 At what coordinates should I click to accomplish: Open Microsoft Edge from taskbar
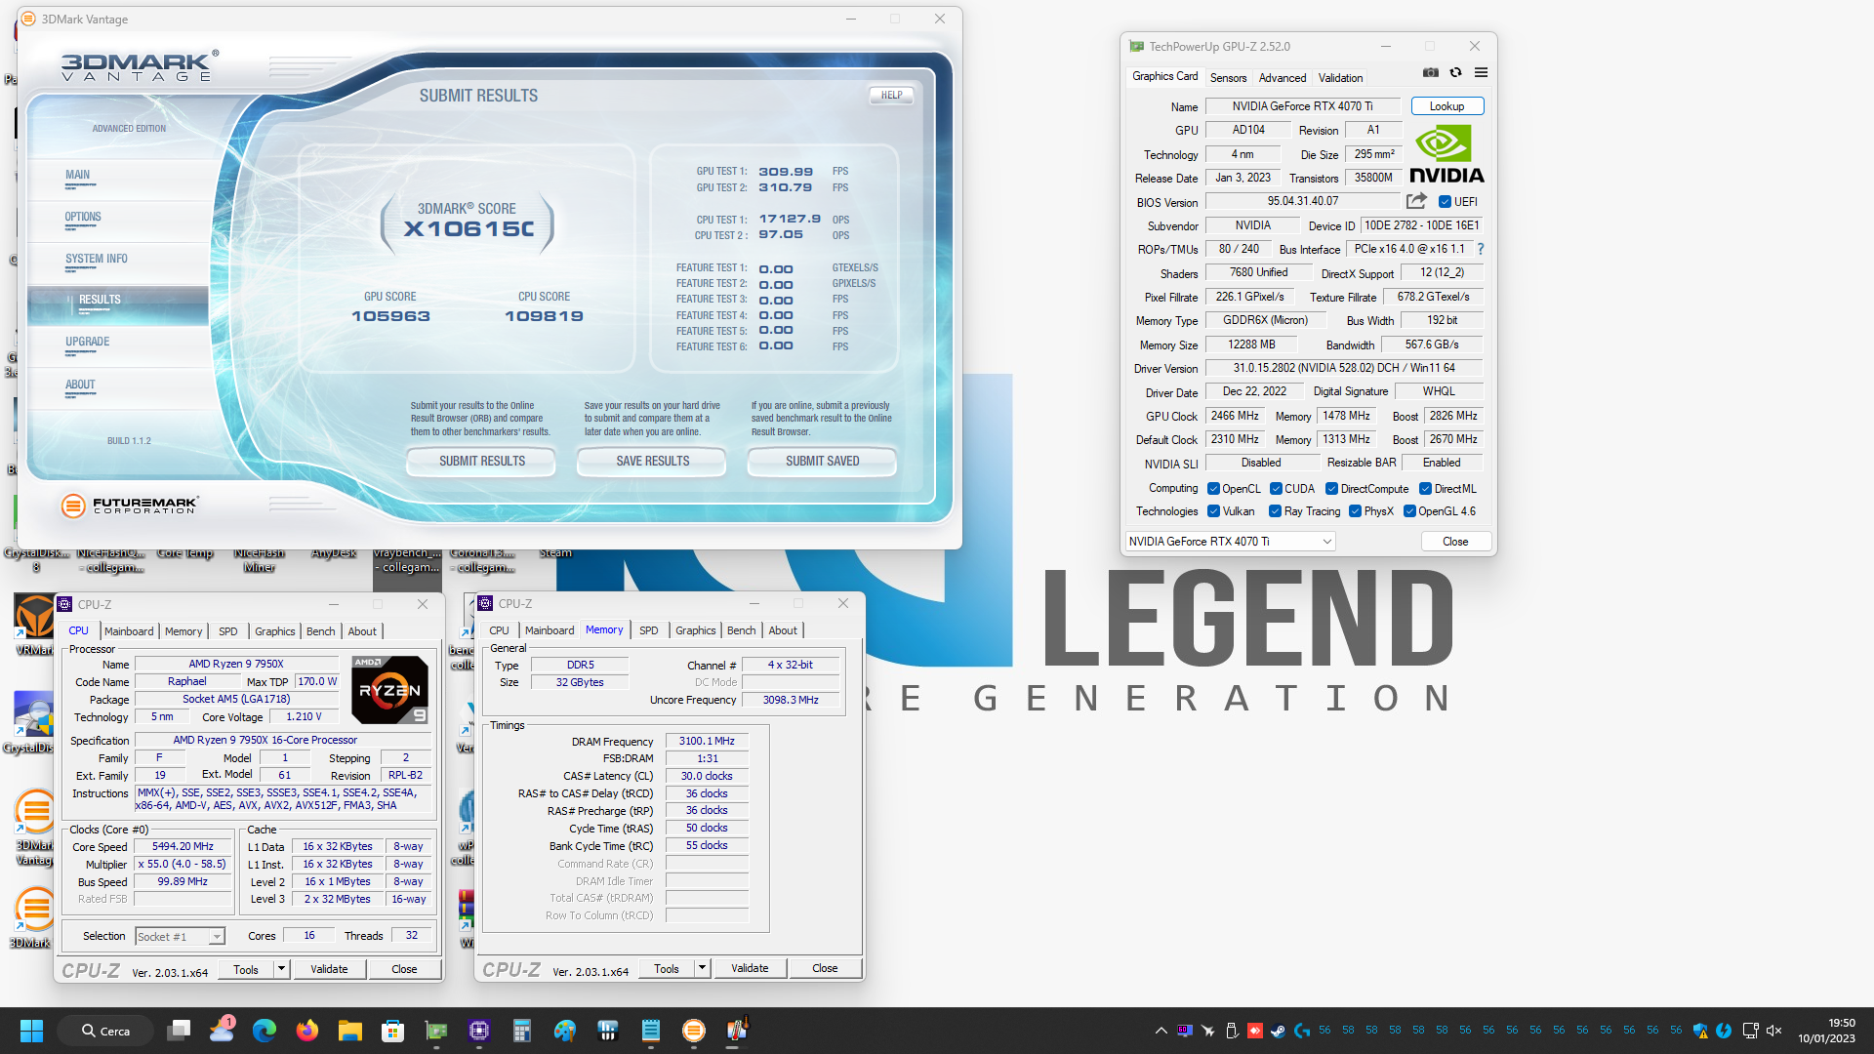(x=264, y=1031)
